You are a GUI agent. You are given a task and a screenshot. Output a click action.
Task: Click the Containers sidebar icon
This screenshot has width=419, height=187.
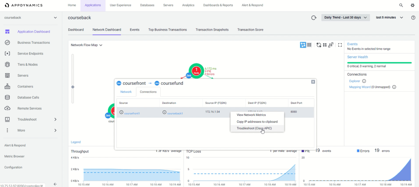(7, 87)
